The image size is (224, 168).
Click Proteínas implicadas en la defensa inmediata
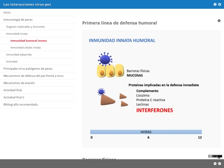pos(163,85)
